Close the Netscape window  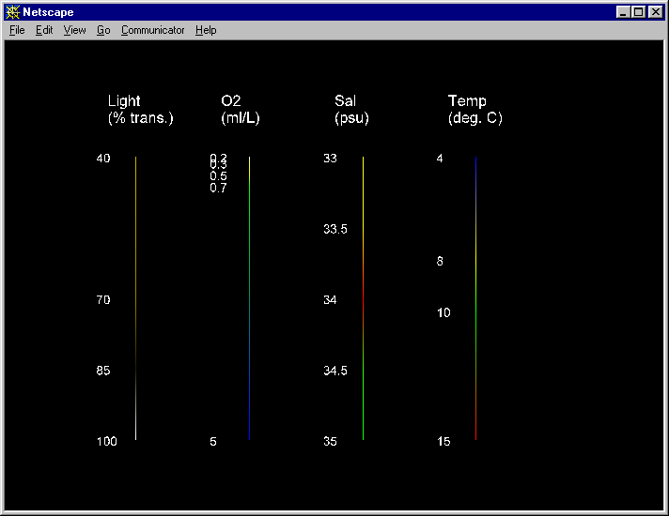(x=656, y=12)
